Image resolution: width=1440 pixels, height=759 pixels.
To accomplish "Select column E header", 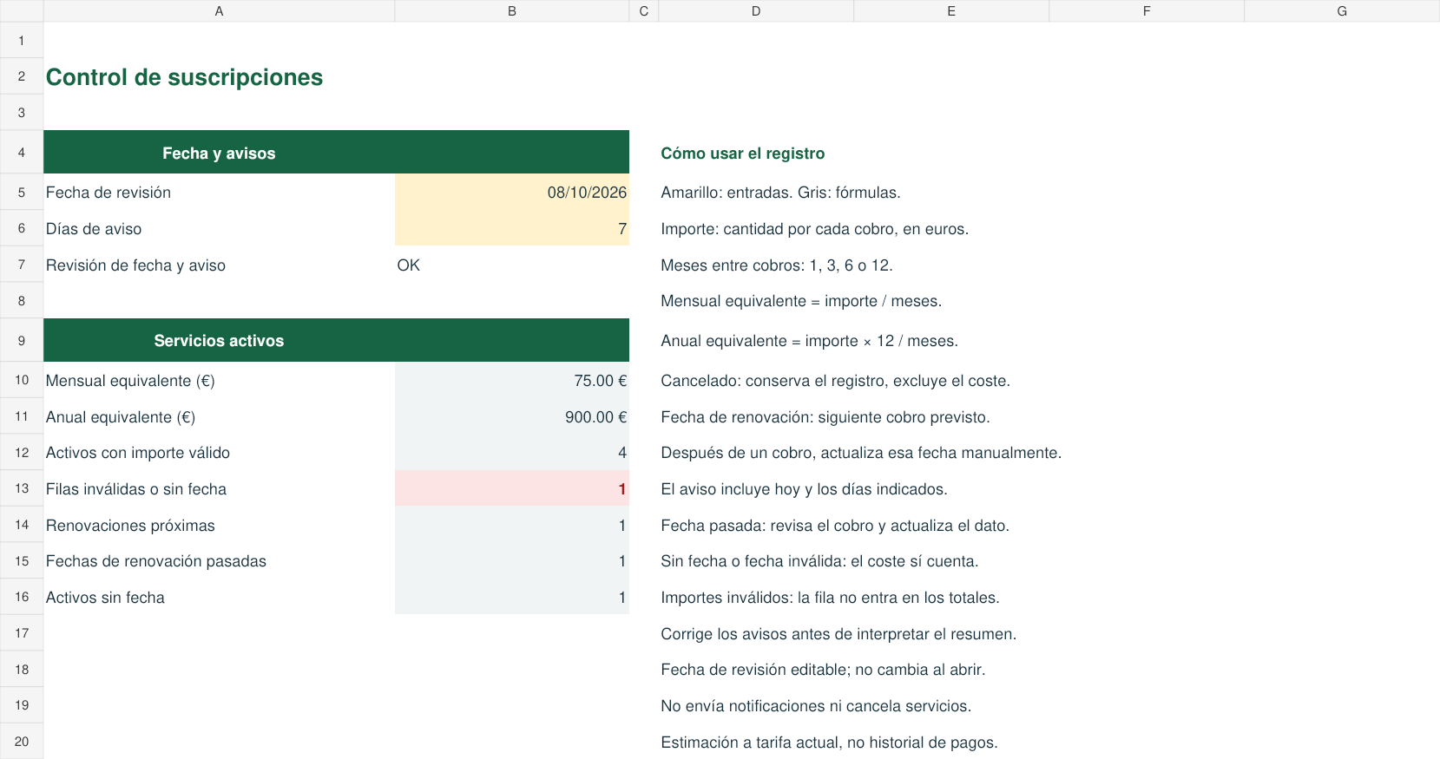I will pos(951,11).
